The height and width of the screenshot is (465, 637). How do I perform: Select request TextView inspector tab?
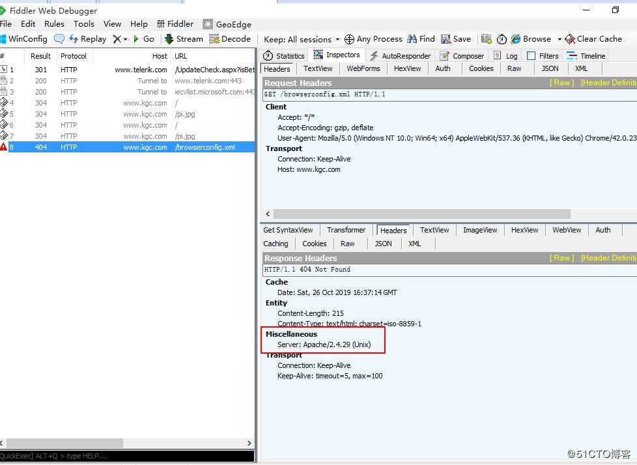(318, 68)
